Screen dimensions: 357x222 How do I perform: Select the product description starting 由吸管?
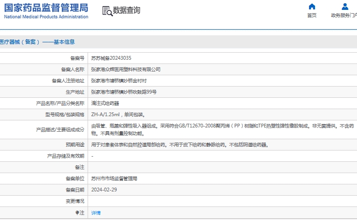tap(222, 129)
